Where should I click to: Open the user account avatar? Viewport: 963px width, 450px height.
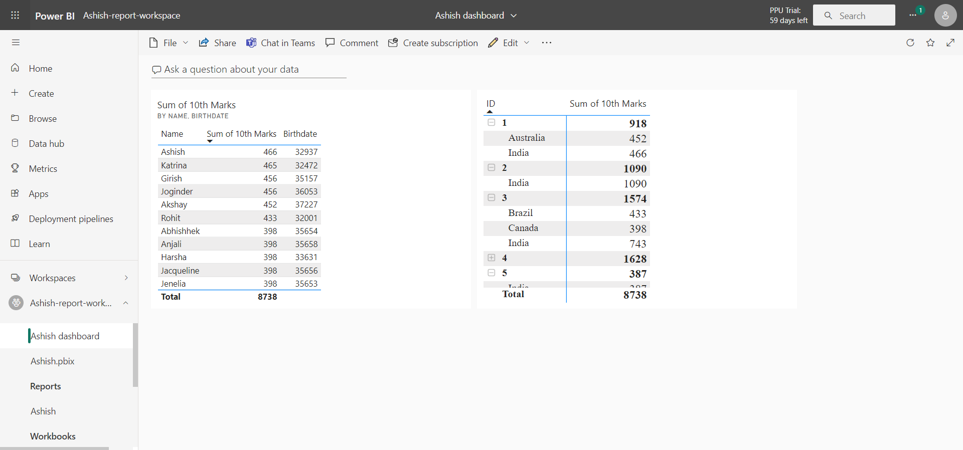pos(945,15)
